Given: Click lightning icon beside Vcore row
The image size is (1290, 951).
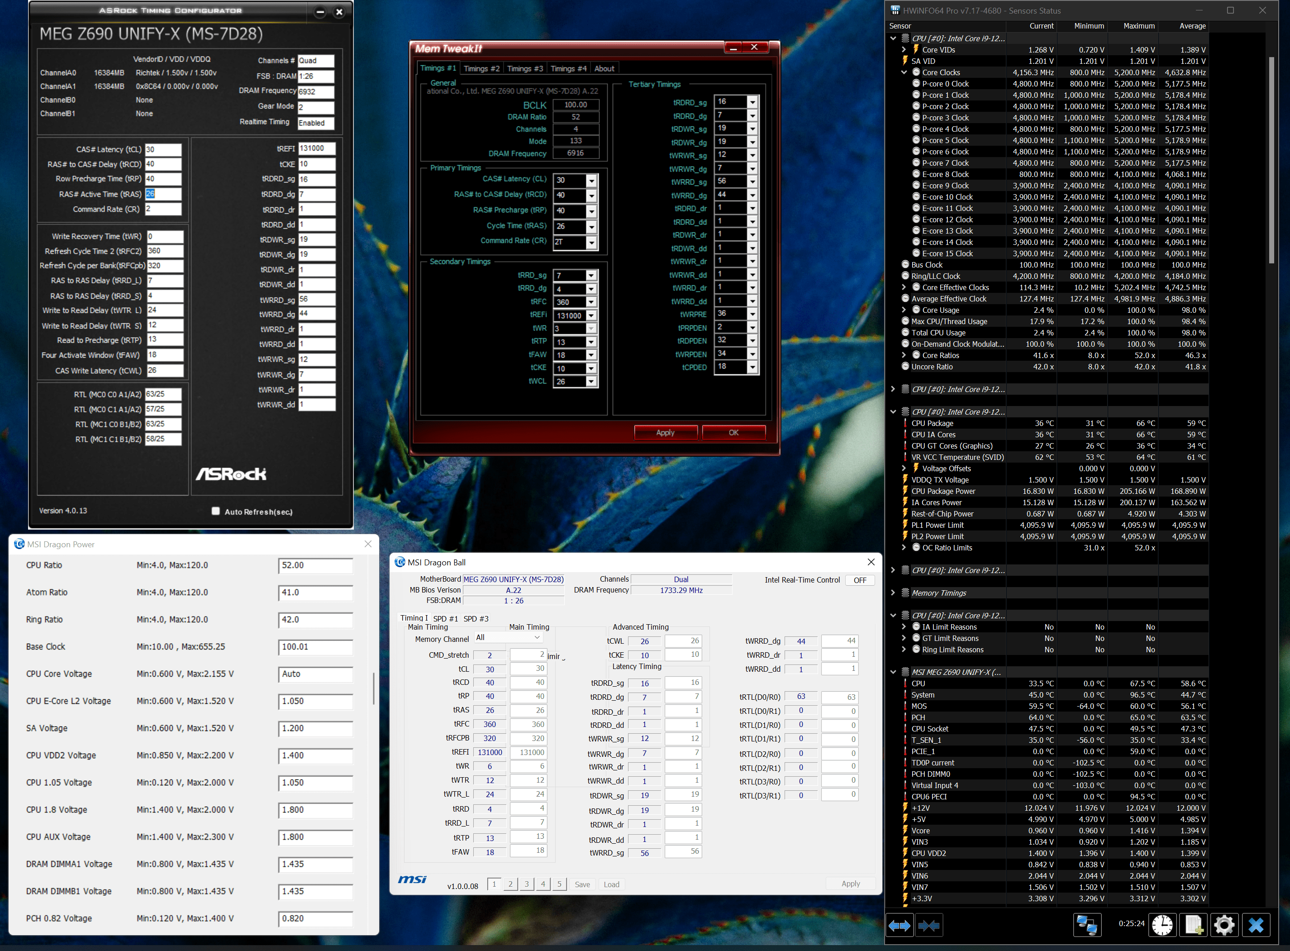Looking at the screenshot, I should (x=905, y=830).
